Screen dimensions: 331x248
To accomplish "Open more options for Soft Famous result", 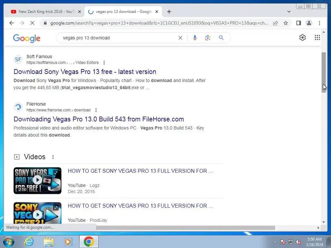I will pyautogui.click(x=104, y=63).
